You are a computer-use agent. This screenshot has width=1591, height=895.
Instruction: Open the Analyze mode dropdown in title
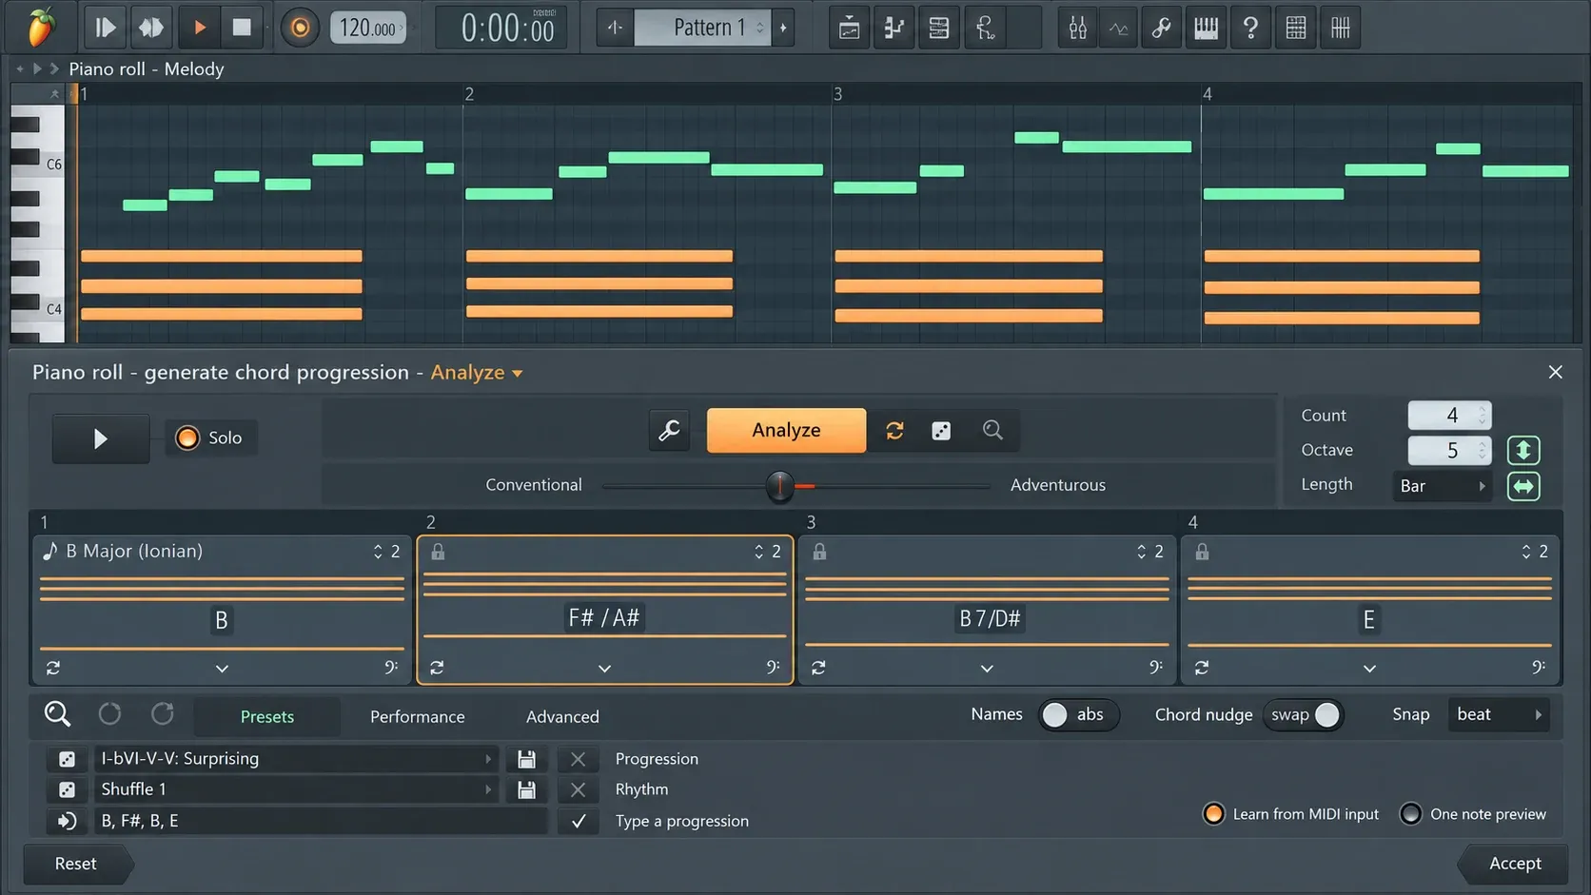[x=477, y=372]
